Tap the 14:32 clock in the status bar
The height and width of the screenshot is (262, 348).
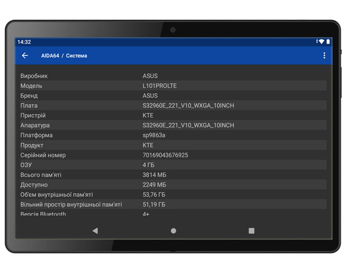(x=24, y=42)
